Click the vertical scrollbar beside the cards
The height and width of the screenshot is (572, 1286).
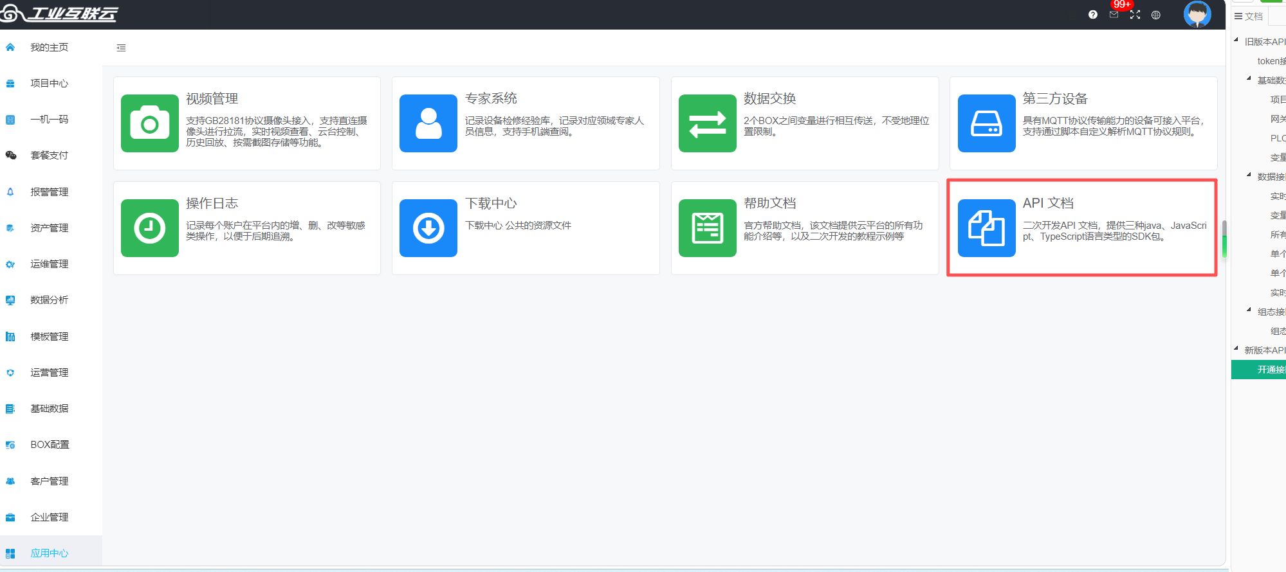coord(1224,239)
